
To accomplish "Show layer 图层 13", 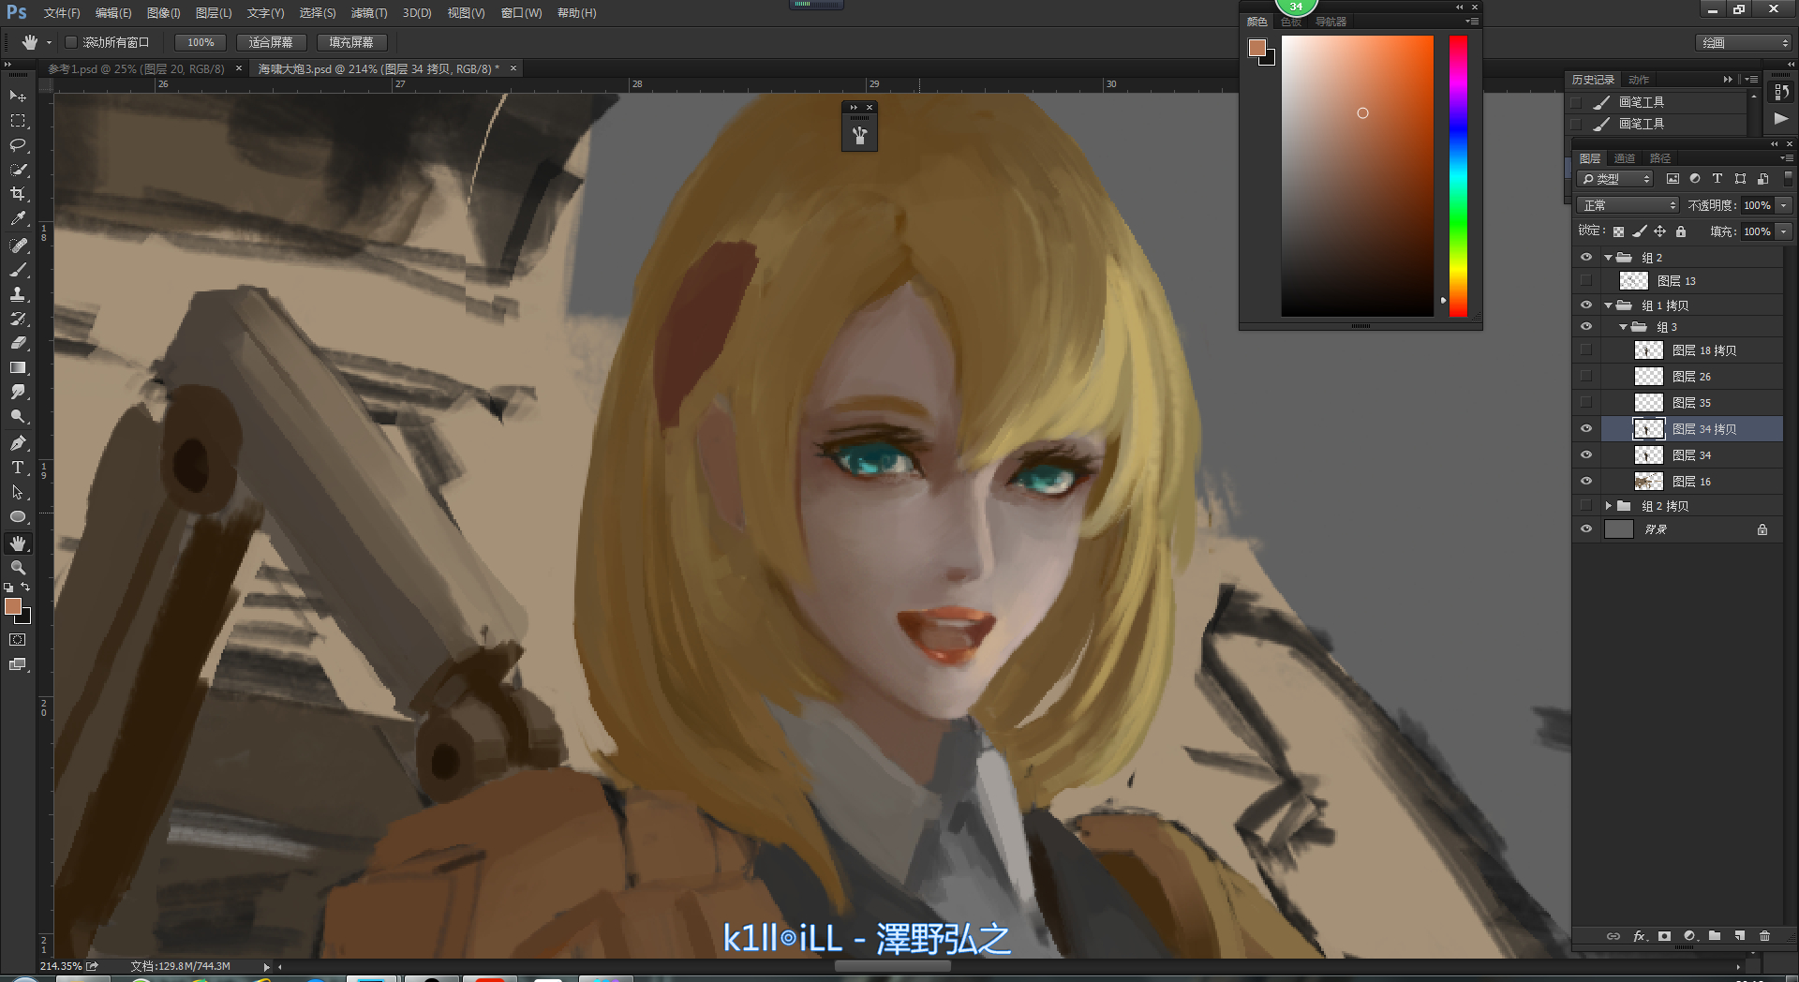I will (1586, 280).
